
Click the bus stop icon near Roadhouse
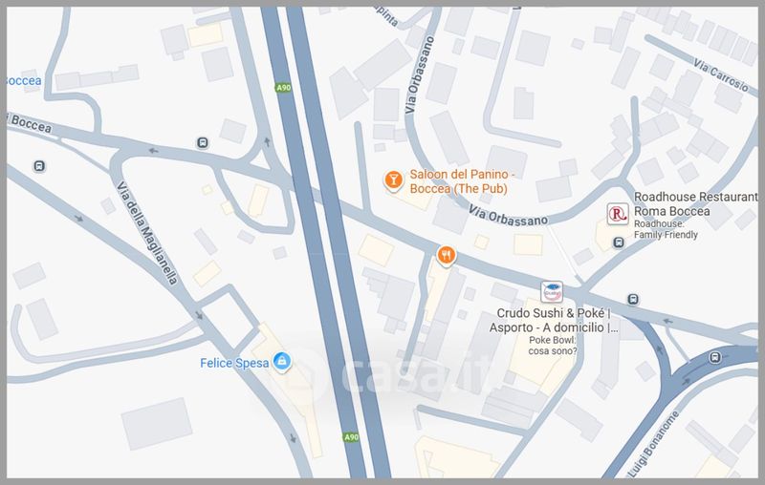(x=619, y=242)
